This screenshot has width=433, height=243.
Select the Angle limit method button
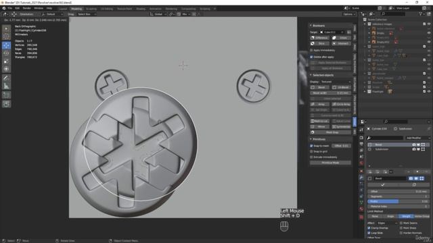390,217
